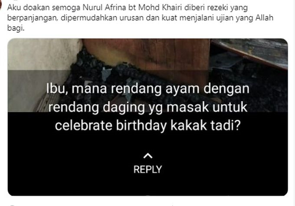
Task: Click the burnt metal sheet at photo top-right
Action: pos(250,51)
